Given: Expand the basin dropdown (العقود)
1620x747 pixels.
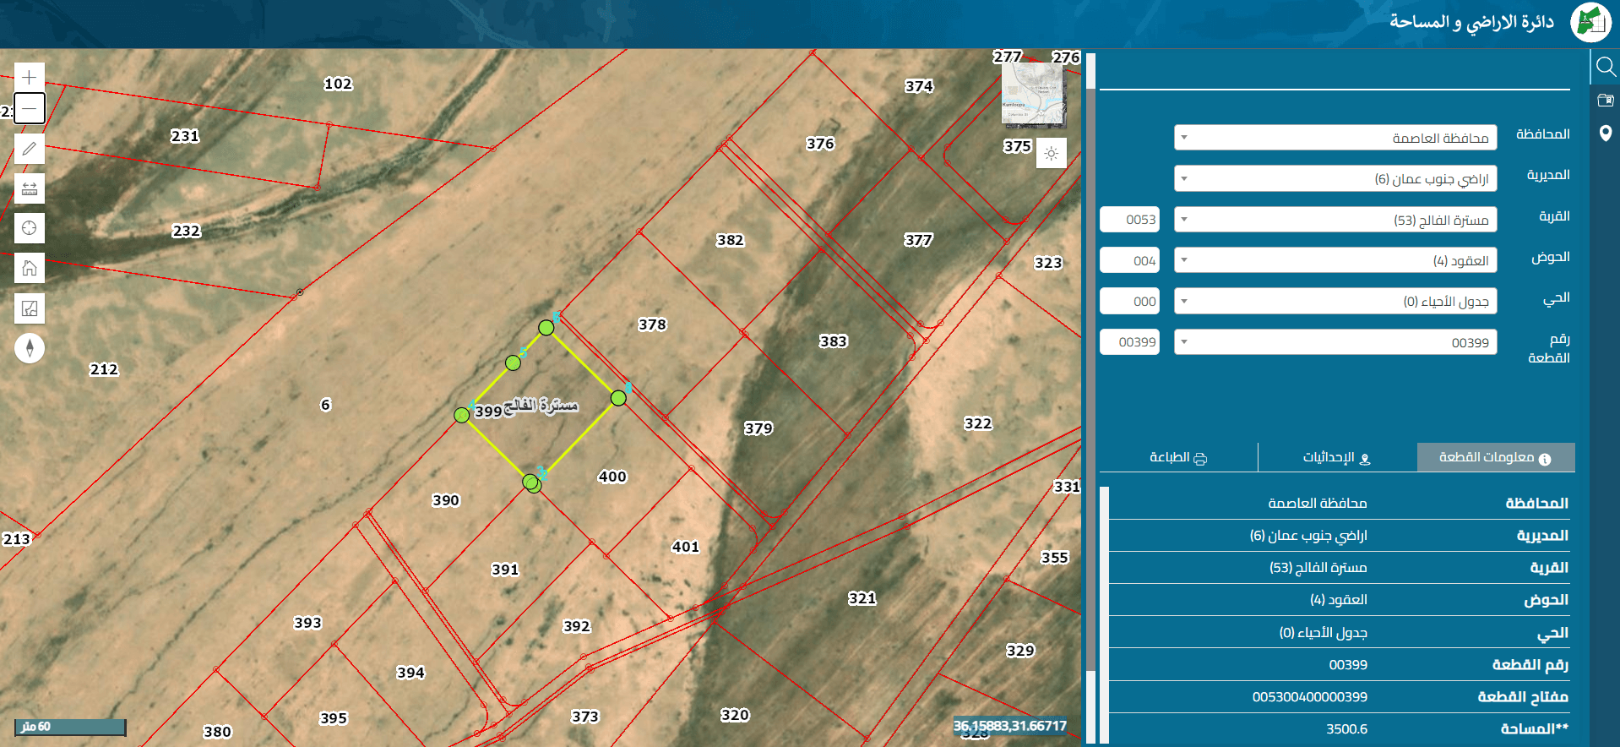Looking at the screenshot, I should coord(1335,260).
